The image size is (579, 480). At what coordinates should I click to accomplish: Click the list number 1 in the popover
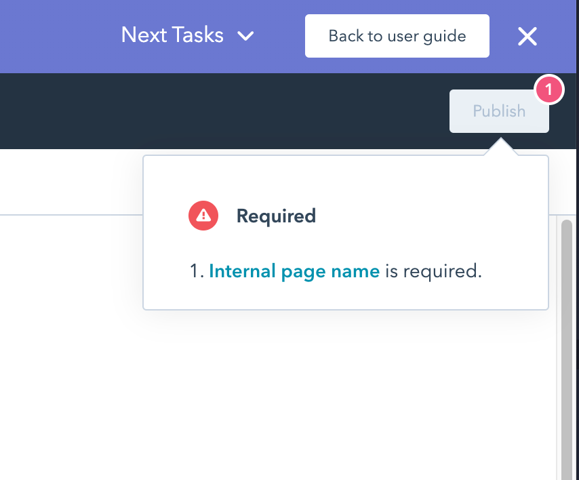tap(196, 271)
